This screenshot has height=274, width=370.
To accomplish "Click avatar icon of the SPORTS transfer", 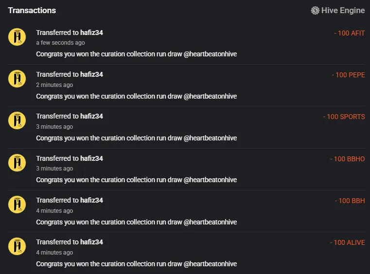I will (17, 120).
